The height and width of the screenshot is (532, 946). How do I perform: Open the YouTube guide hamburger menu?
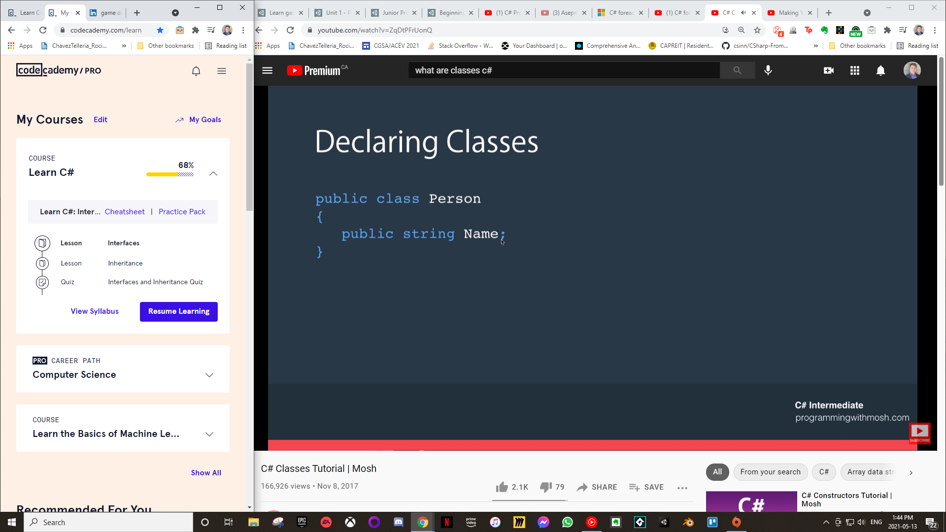pos(268,70)
